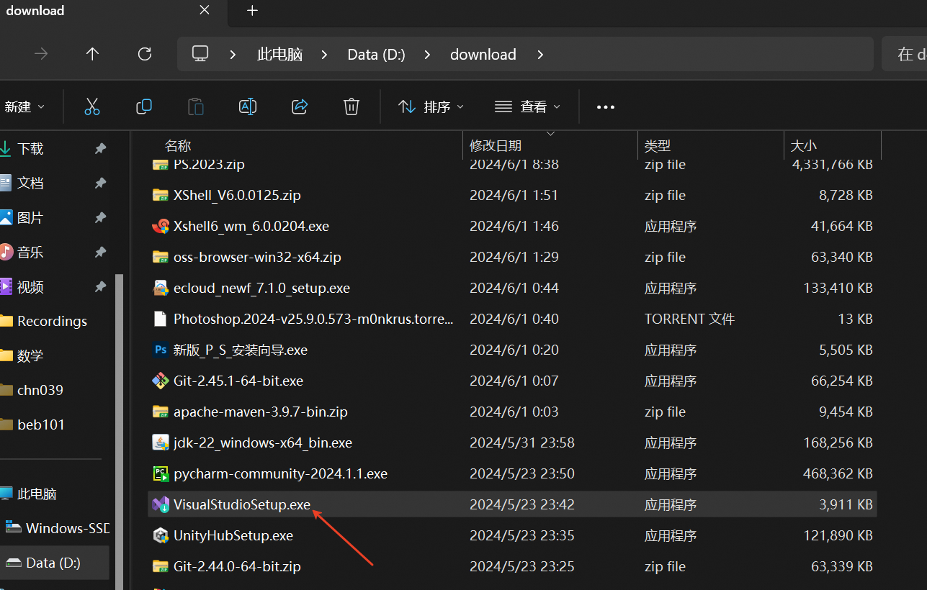927x590 pixels.
Task: Sort by the 修改日期 column header
Action: [x=496, y=145]
